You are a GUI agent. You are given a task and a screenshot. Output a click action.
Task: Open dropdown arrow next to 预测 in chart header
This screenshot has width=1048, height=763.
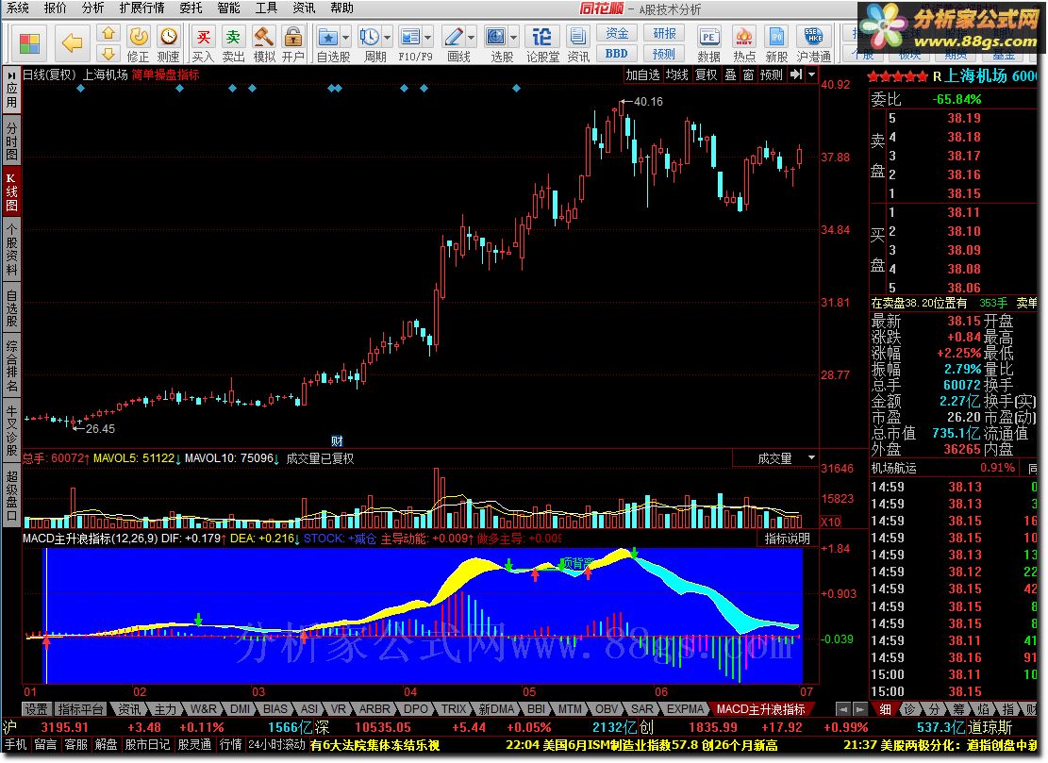(x=811, y=75)
